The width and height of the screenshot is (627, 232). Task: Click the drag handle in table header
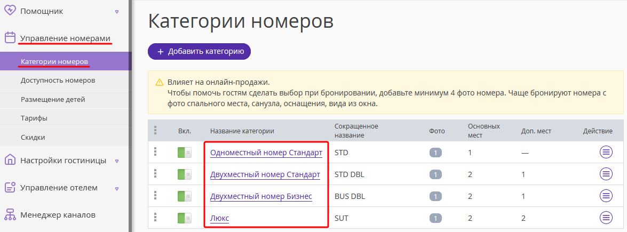click(155, 130)
